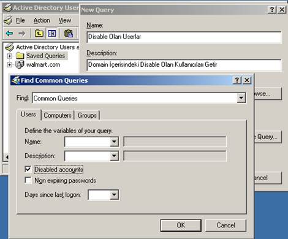Click the New Query Description input field

pyautogui.click(x=184, y=65)
